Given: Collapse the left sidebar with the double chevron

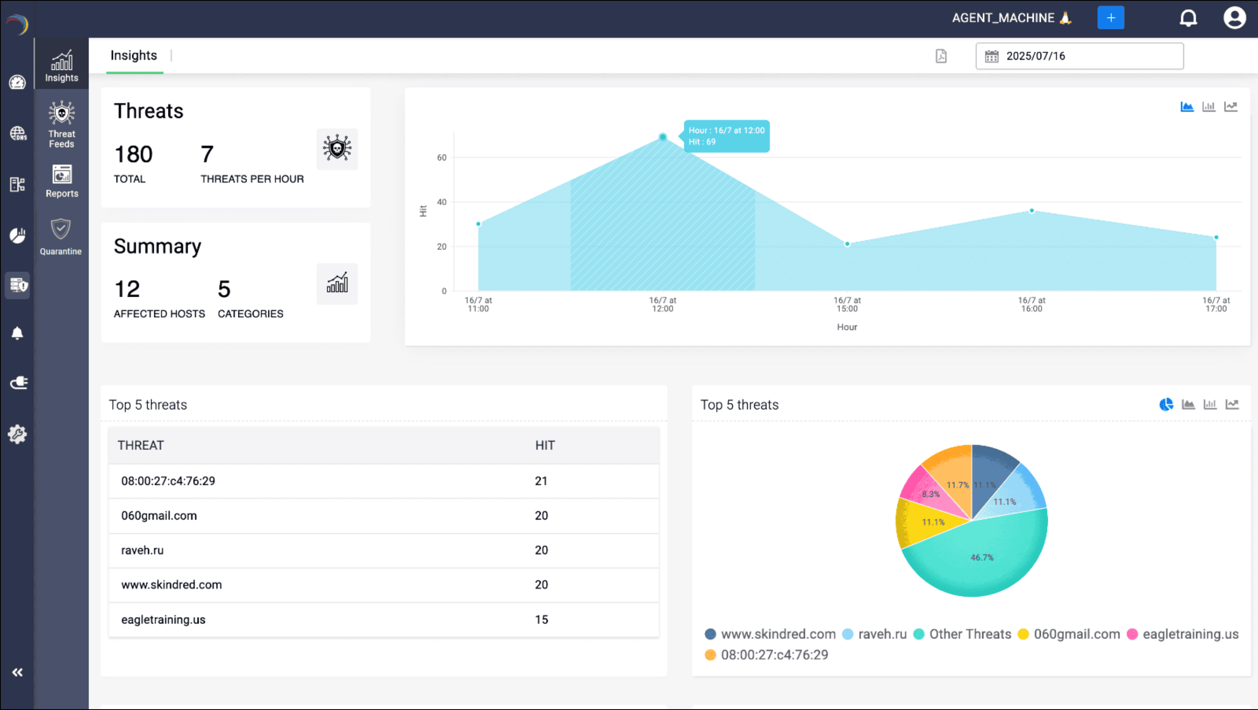Looking at the screenshot, I should click(17, 672).
